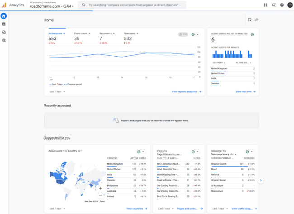This screenshot has height=214, width=294.
Task: Click Referral sessions row
Action: tap(233, 175)
